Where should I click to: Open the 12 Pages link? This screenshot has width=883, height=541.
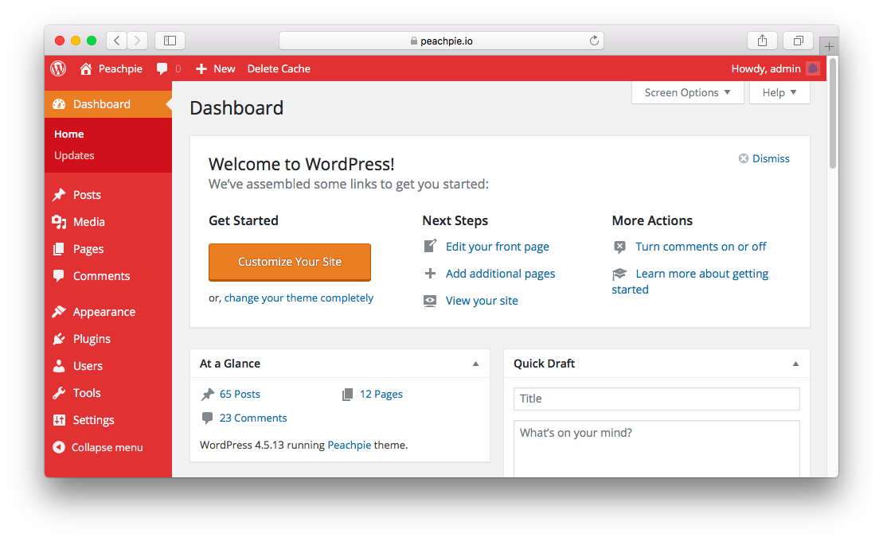point(381,394)
